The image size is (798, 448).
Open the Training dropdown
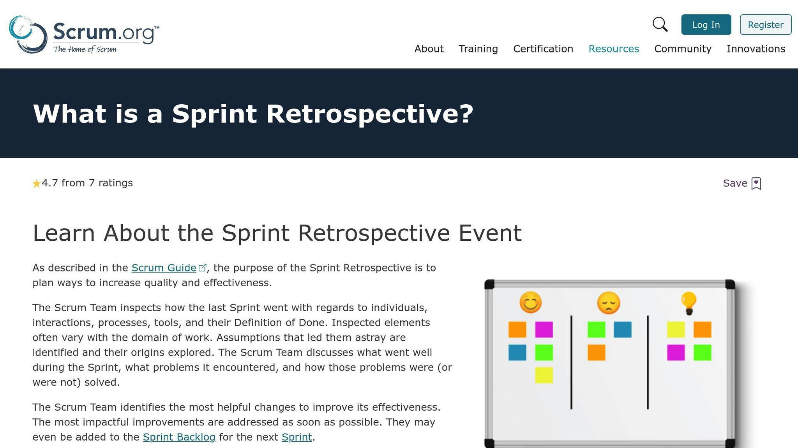click(478, 49)
